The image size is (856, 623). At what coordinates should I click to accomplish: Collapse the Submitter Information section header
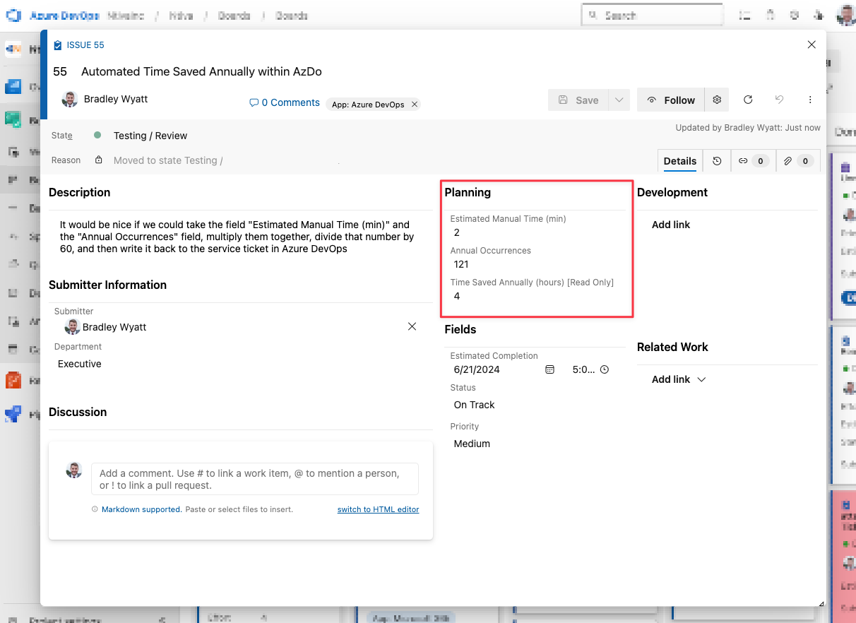pos(107,285)
